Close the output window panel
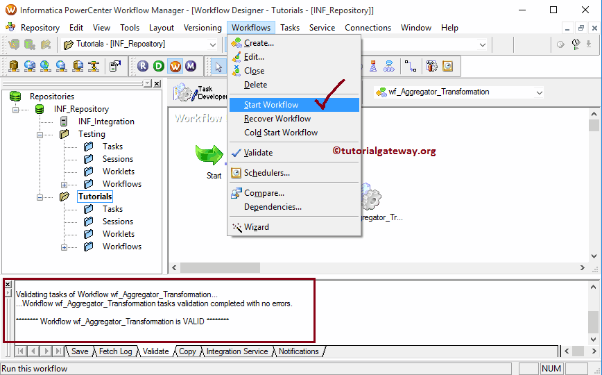 [x=8, y=284]
